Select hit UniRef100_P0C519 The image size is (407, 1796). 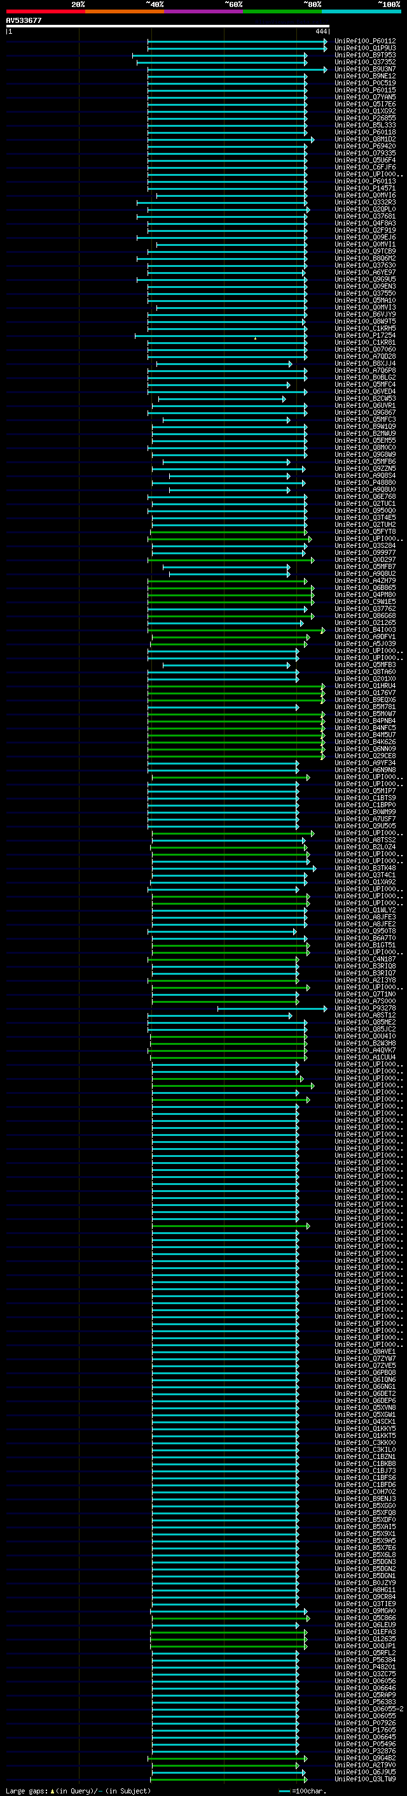tap(365, 83)
